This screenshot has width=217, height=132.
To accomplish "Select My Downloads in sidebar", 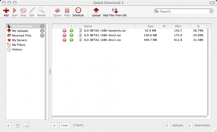I will pyautogui.click(x=25, y=26).
